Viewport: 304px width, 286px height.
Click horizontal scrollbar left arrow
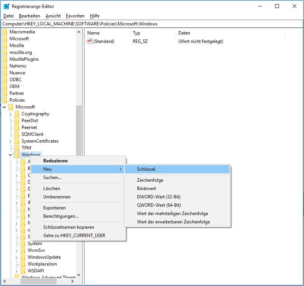[5, 281]
